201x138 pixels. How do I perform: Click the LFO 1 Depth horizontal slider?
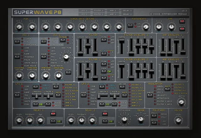[37, 96]
